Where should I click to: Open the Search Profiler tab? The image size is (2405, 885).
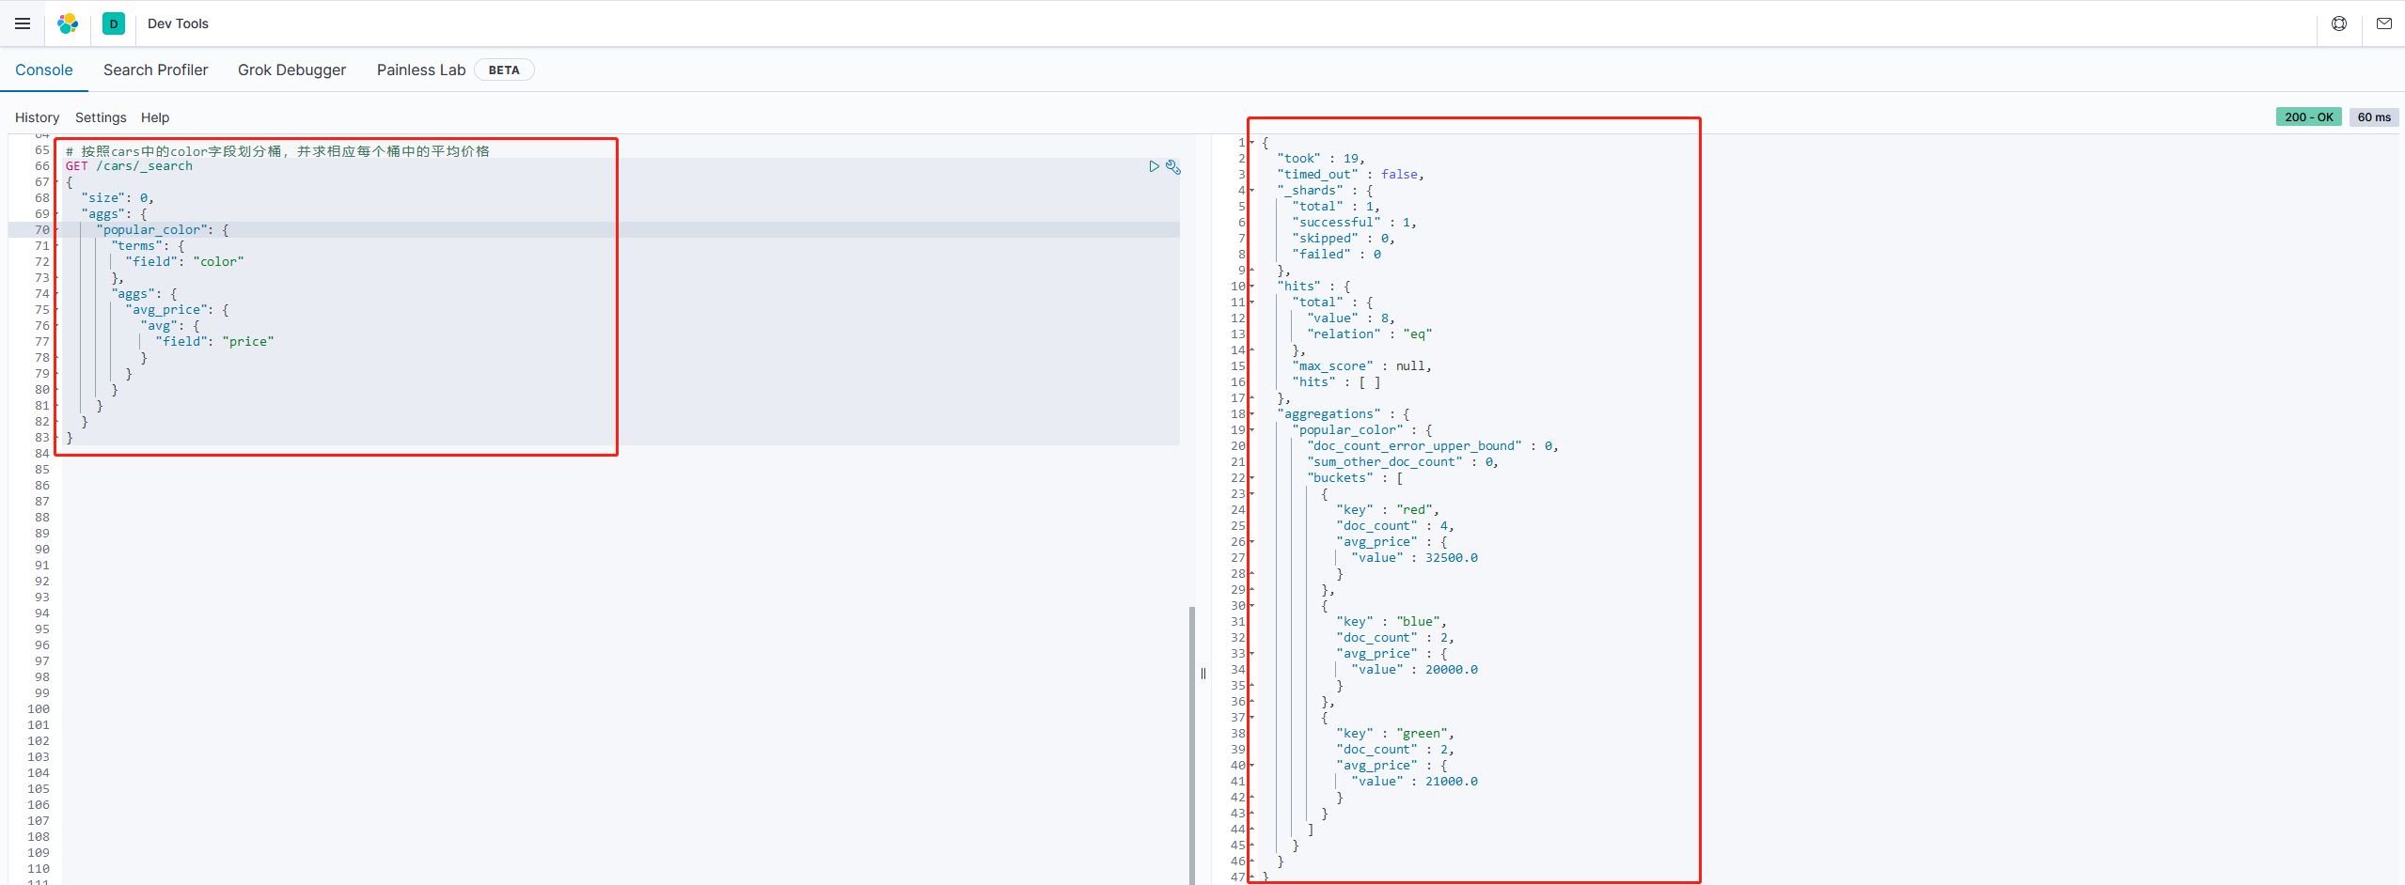[x=156, y=70]
